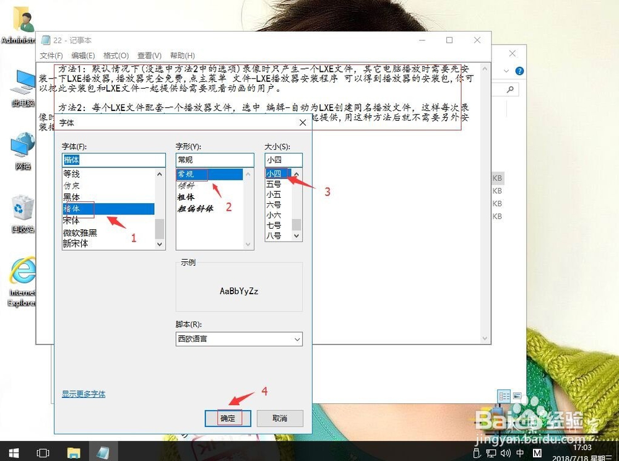Open the volume control in the system tray

(504, 453)
